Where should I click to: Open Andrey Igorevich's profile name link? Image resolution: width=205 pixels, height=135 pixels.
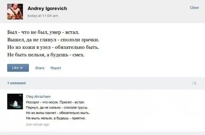(47, 8)
